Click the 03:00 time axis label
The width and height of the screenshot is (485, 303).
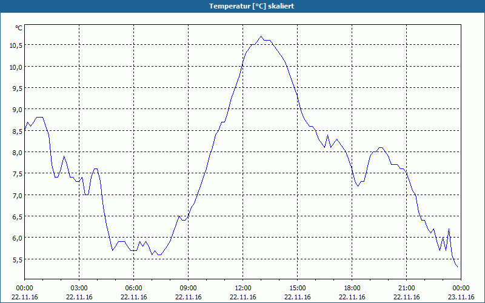79,288
